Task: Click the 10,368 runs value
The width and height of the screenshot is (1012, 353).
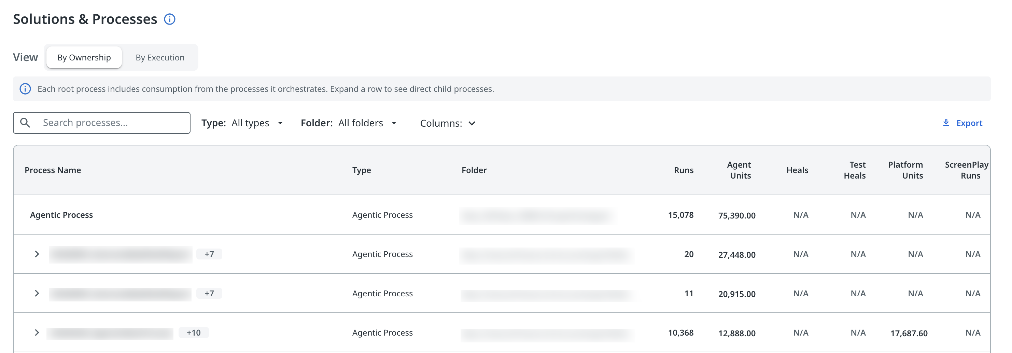Action: tap(681, 333)
